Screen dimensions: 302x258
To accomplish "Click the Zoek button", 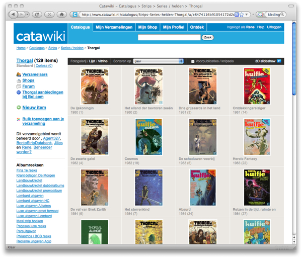I will click(207, 37).
